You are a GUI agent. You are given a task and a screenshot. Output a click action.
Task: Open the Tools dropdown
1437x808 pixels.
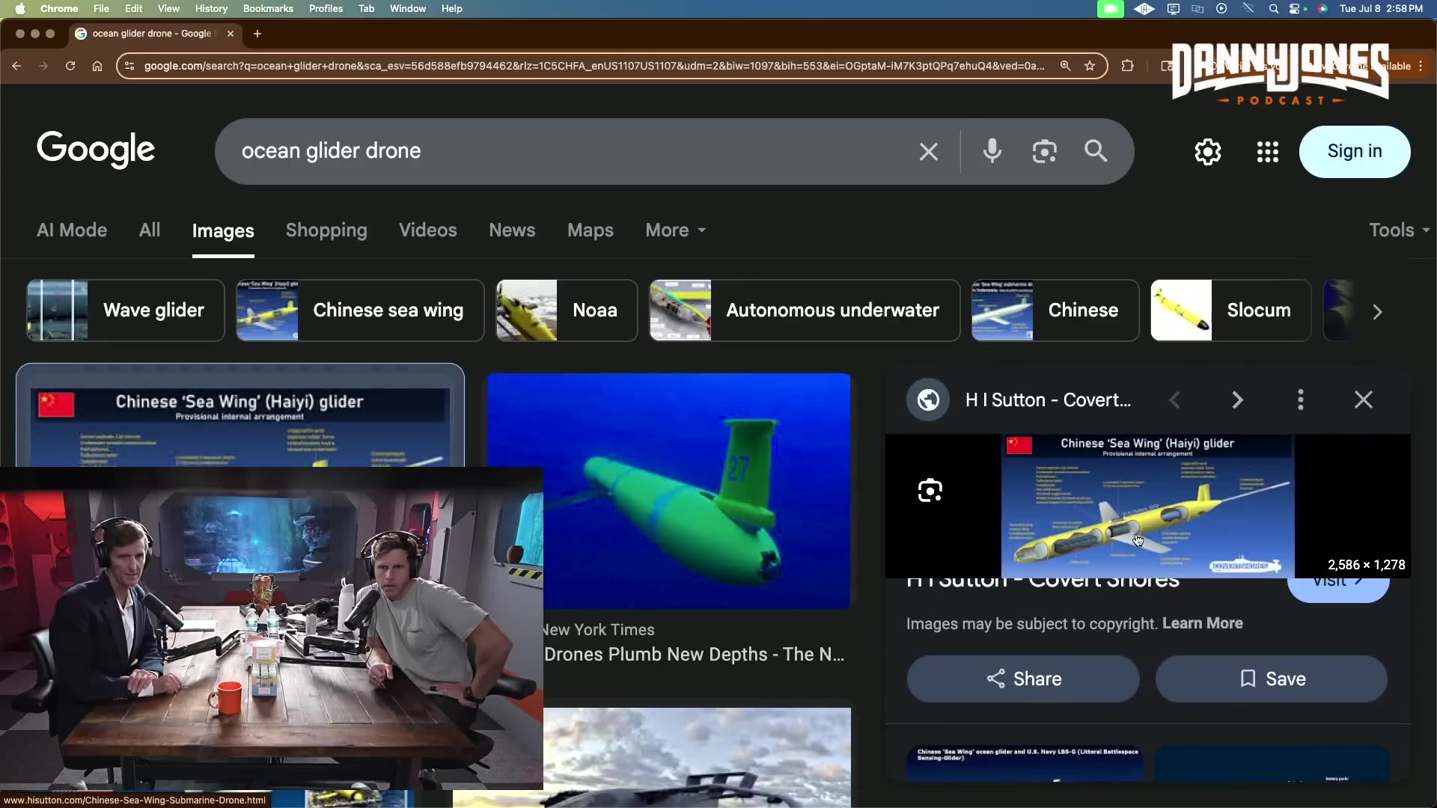pos(1398,230)
